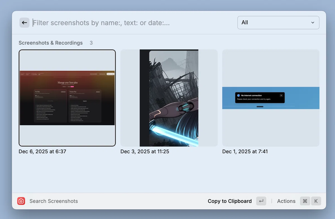Select the Suno plan screenshot thumbnail
The height and width of the screenshot is (219, 335).
[67, 98]
